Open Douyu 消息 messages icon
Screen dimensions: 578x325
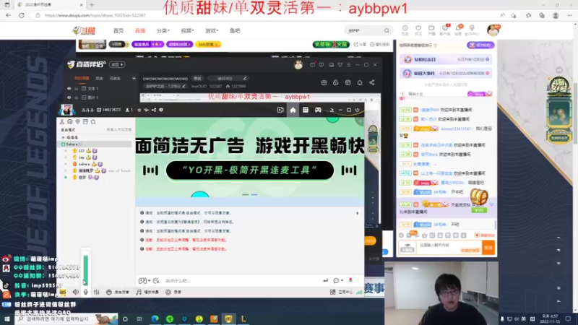[x=458, y=30]
